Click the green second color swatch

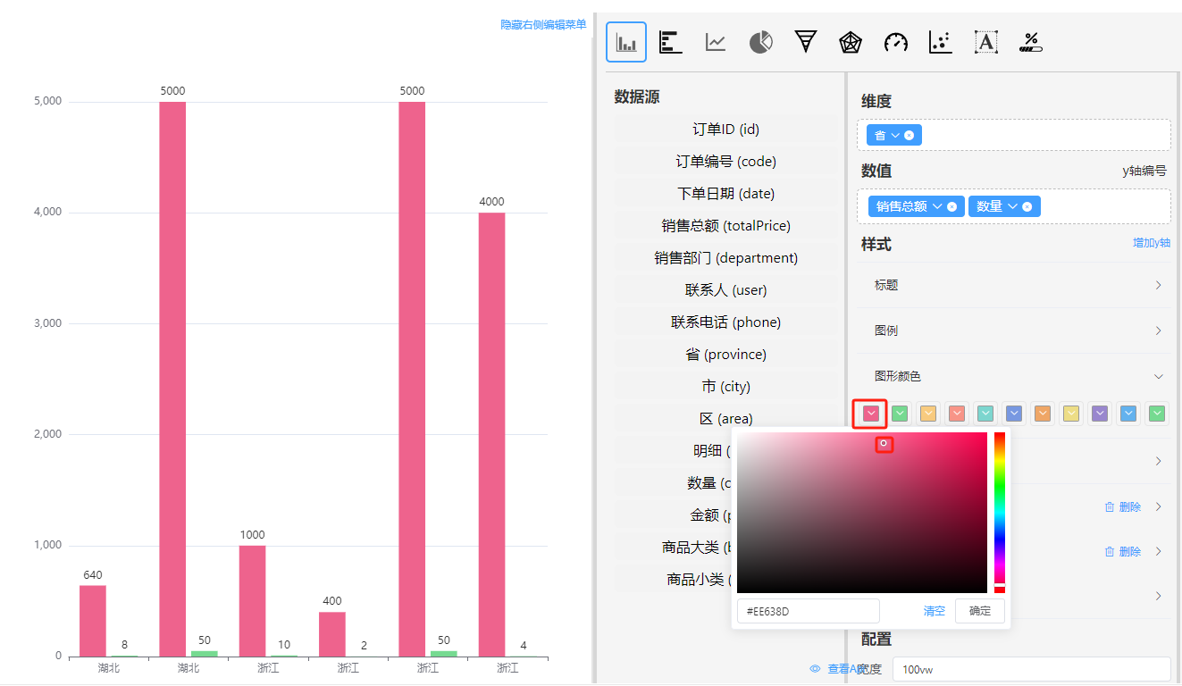pos(901,414)
